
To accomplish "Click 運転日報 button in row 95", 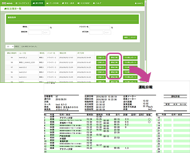I will [114, 77].
